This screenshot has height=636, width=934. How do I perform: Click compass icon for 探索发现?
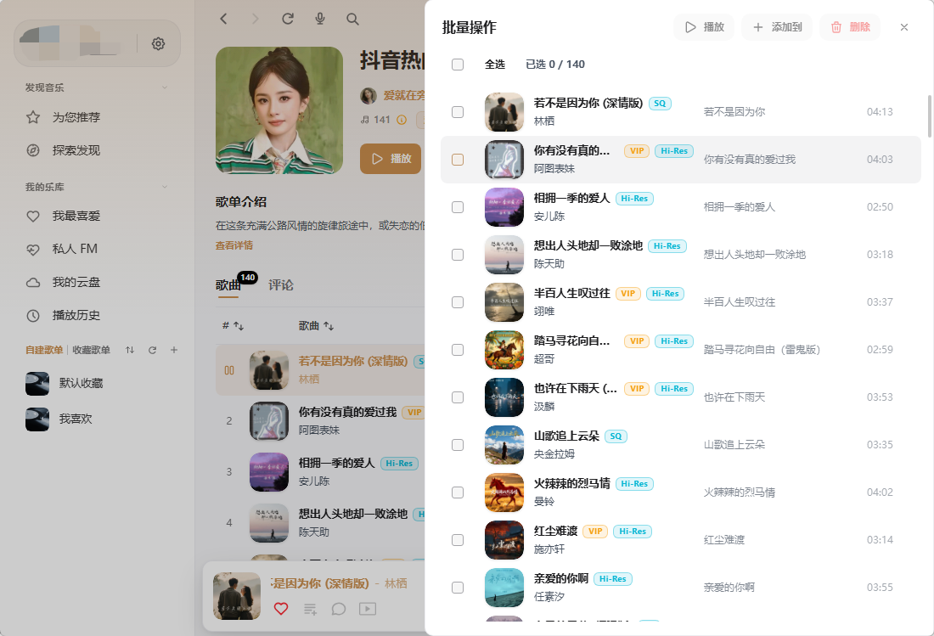[33, 150]
